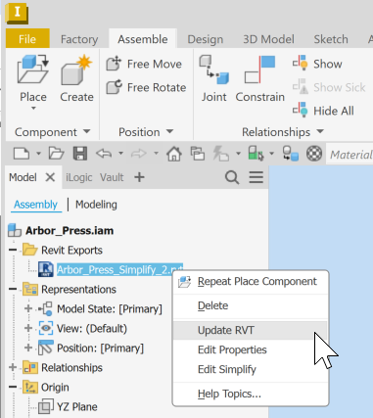The width and height of the screenshot is (373, 418).
Task: Choose Delete from the context menu
Action: coord(251,305)
